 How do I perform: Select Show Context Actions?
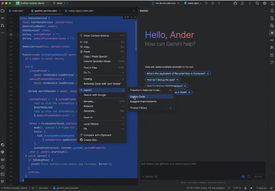[x=102, y=36]
